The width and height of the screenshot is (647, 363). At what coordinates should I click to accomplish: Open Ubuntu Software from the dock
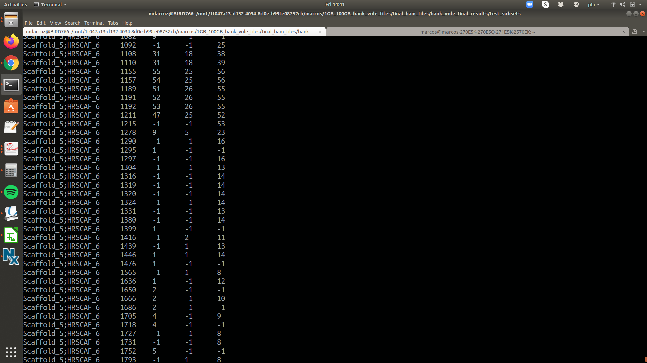pyautogui.click(x=11, y=106)
